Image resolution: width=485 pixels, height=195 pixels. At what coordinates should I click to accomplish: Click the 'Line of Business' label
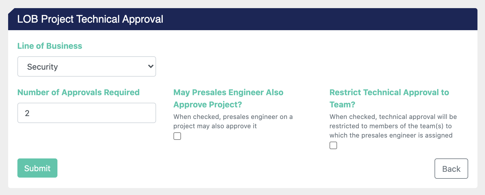pos(50,46)
